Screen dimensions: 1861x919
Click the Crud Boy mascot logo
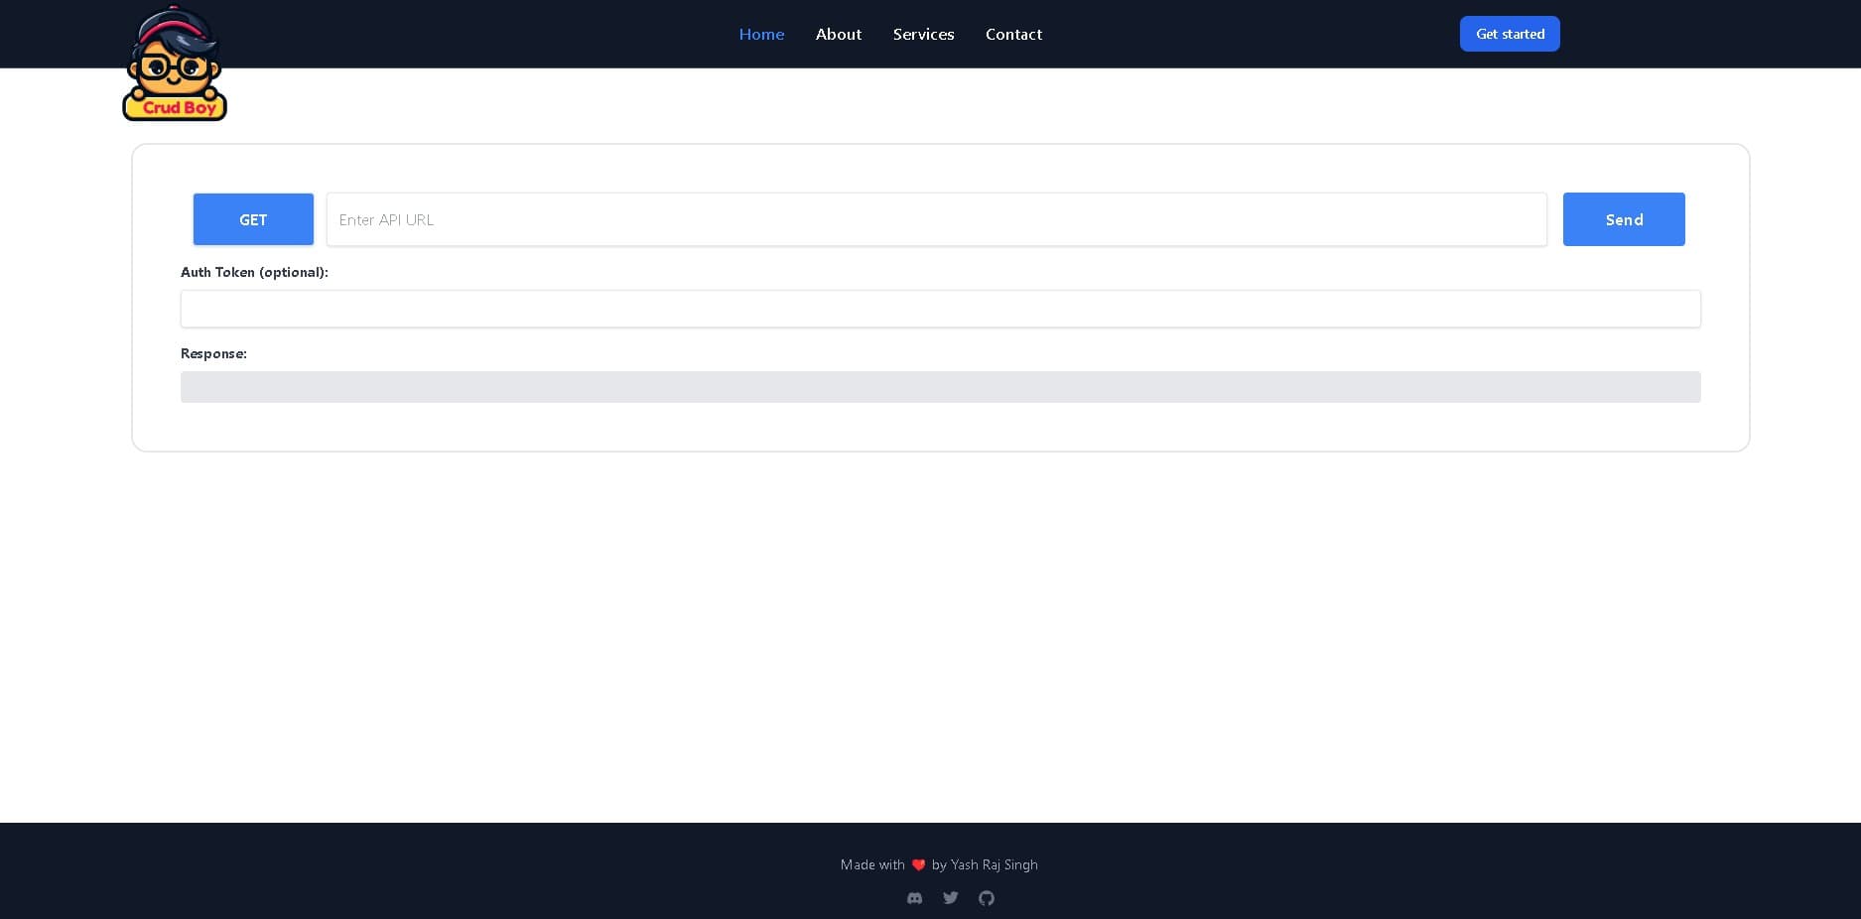click(175, 65)
